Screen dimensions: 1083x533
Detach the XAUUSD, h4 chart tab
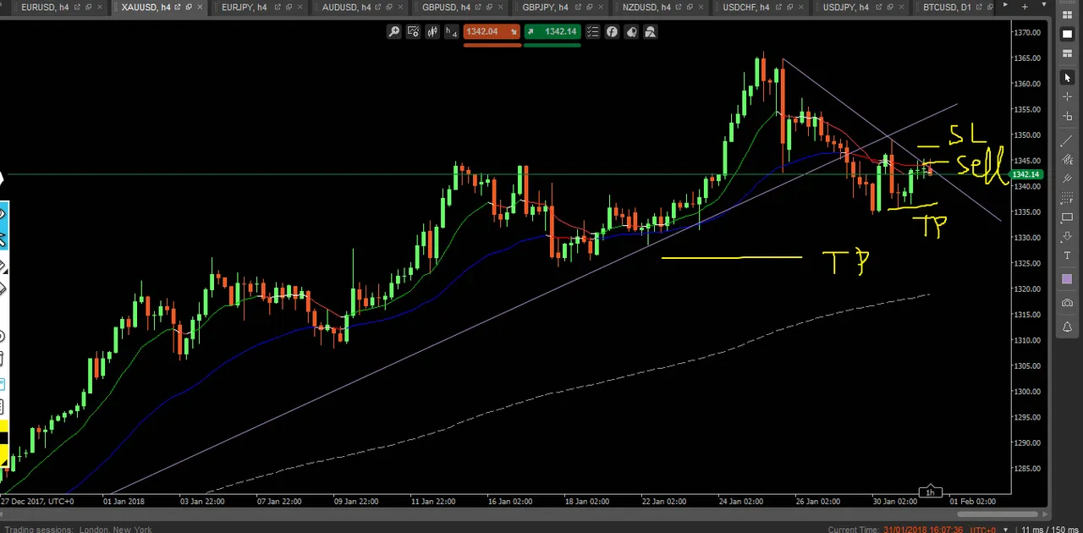click(178, 8)
